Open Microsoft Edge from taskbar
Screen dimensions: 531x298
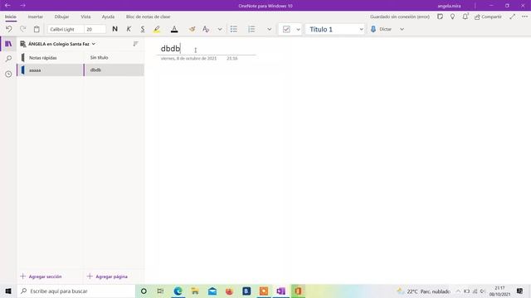tap(178, 291)
